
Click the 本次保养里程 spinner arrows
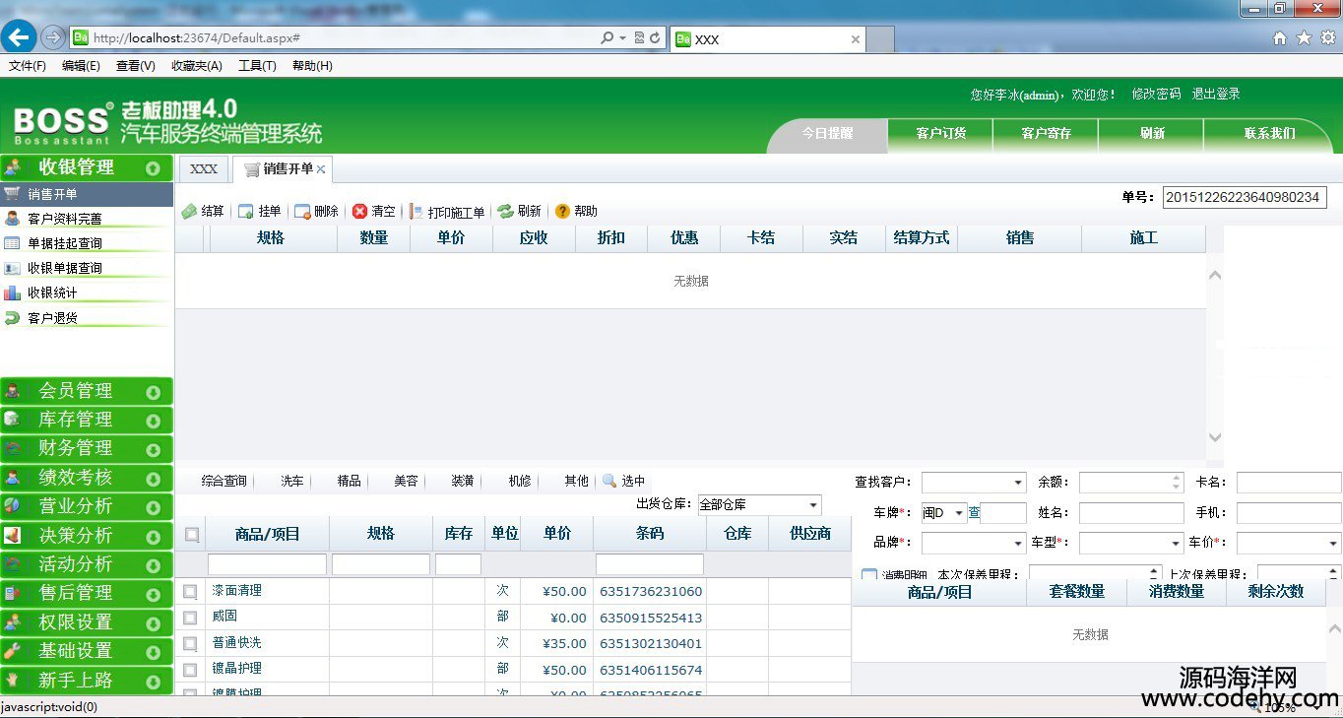click(1154, 573)
